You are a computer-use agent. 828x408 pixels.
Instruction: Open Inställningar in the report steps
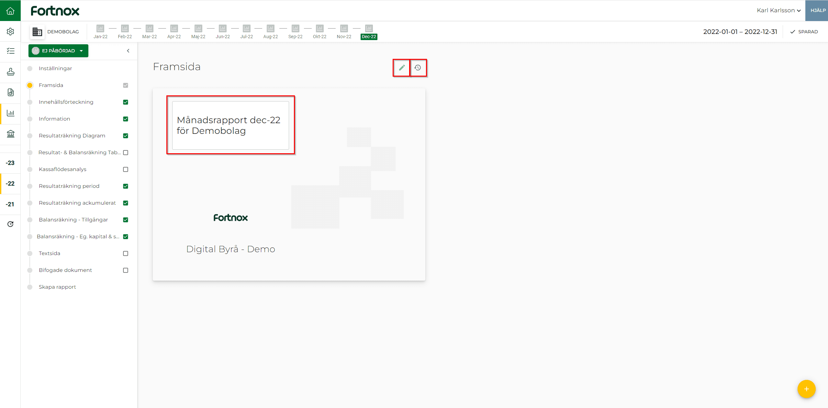[55, 69]
